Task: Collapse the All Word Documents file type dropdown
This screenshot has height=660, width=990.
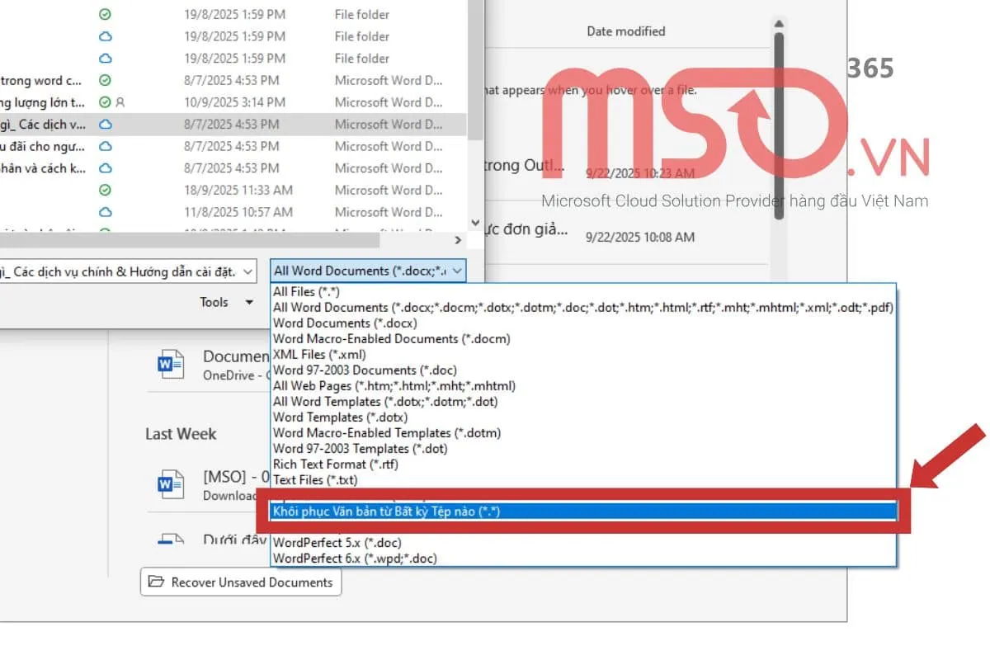Action: (x=459, y=271)
